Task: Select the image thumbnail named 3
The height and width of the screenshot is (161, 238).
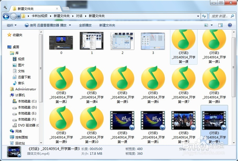Action: [153, 41]
